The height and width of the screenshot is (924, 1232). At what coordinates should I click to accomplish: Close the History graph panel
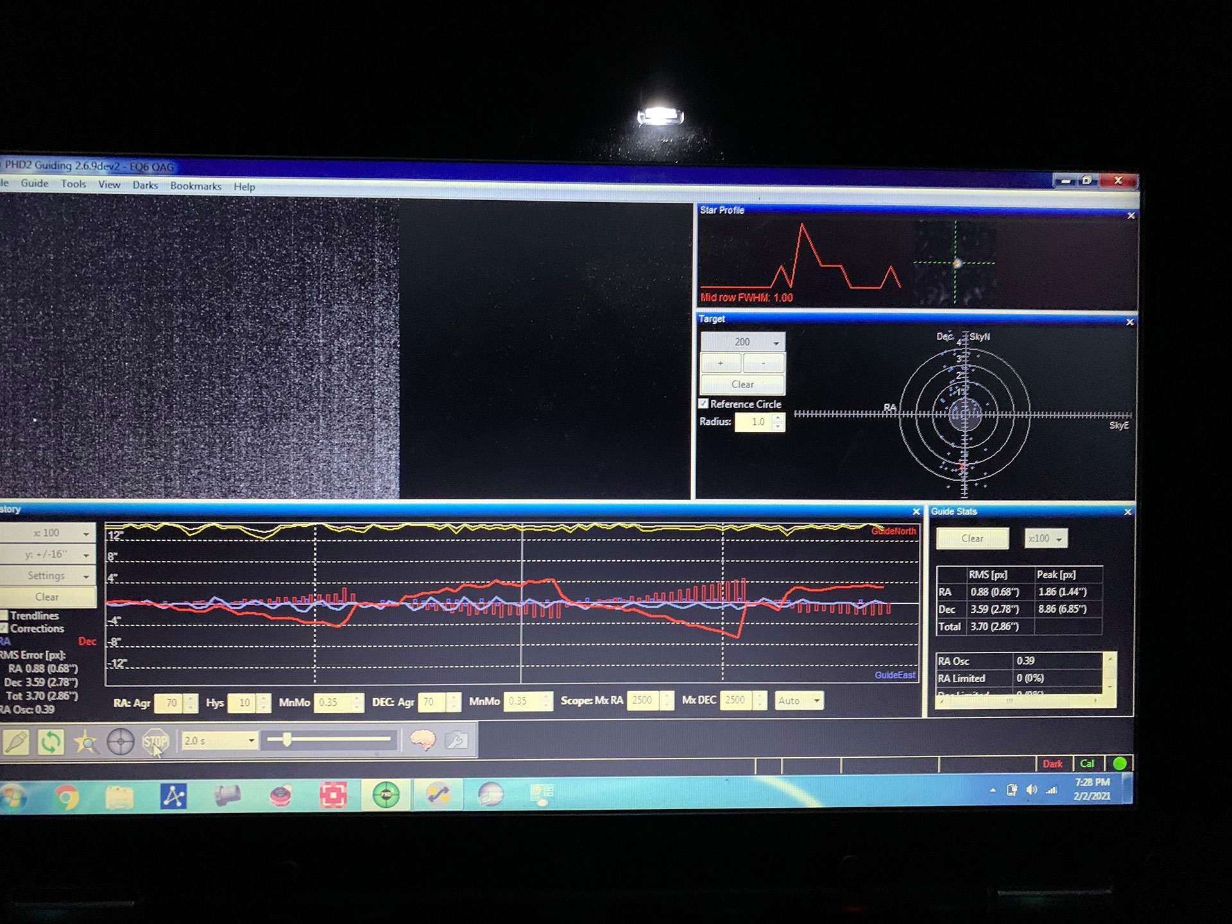(916, 511)
